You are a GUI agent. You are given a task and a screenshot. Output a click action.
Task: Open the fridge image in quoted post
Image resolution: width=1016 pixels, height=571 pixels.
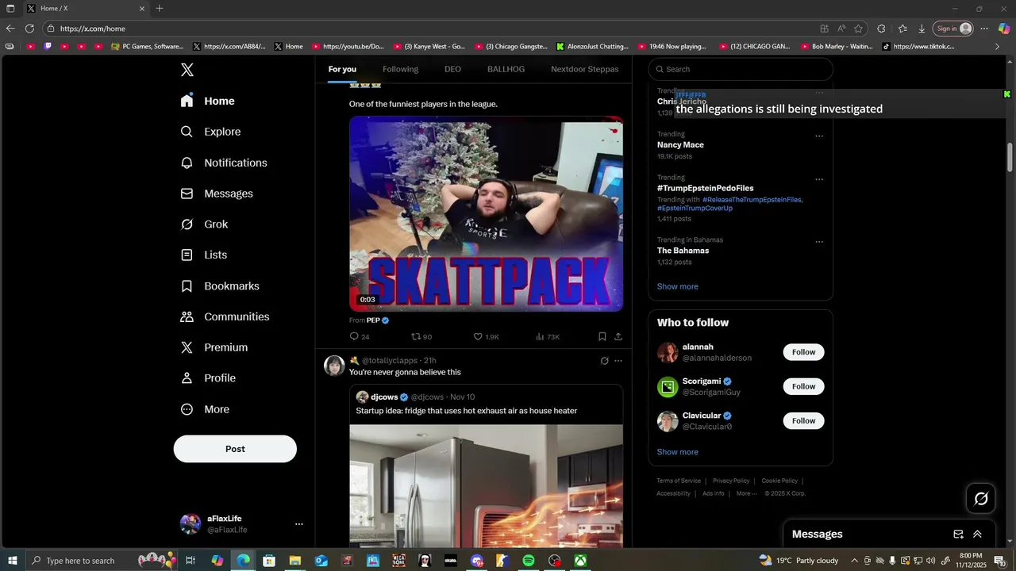click(x=486, y=485)
